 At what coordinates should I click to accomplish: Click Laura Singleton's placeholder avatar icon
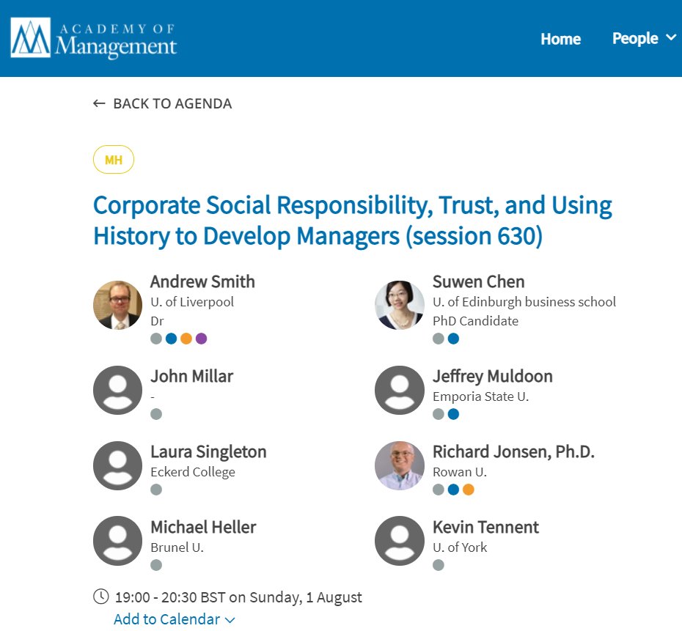[117, 465]
